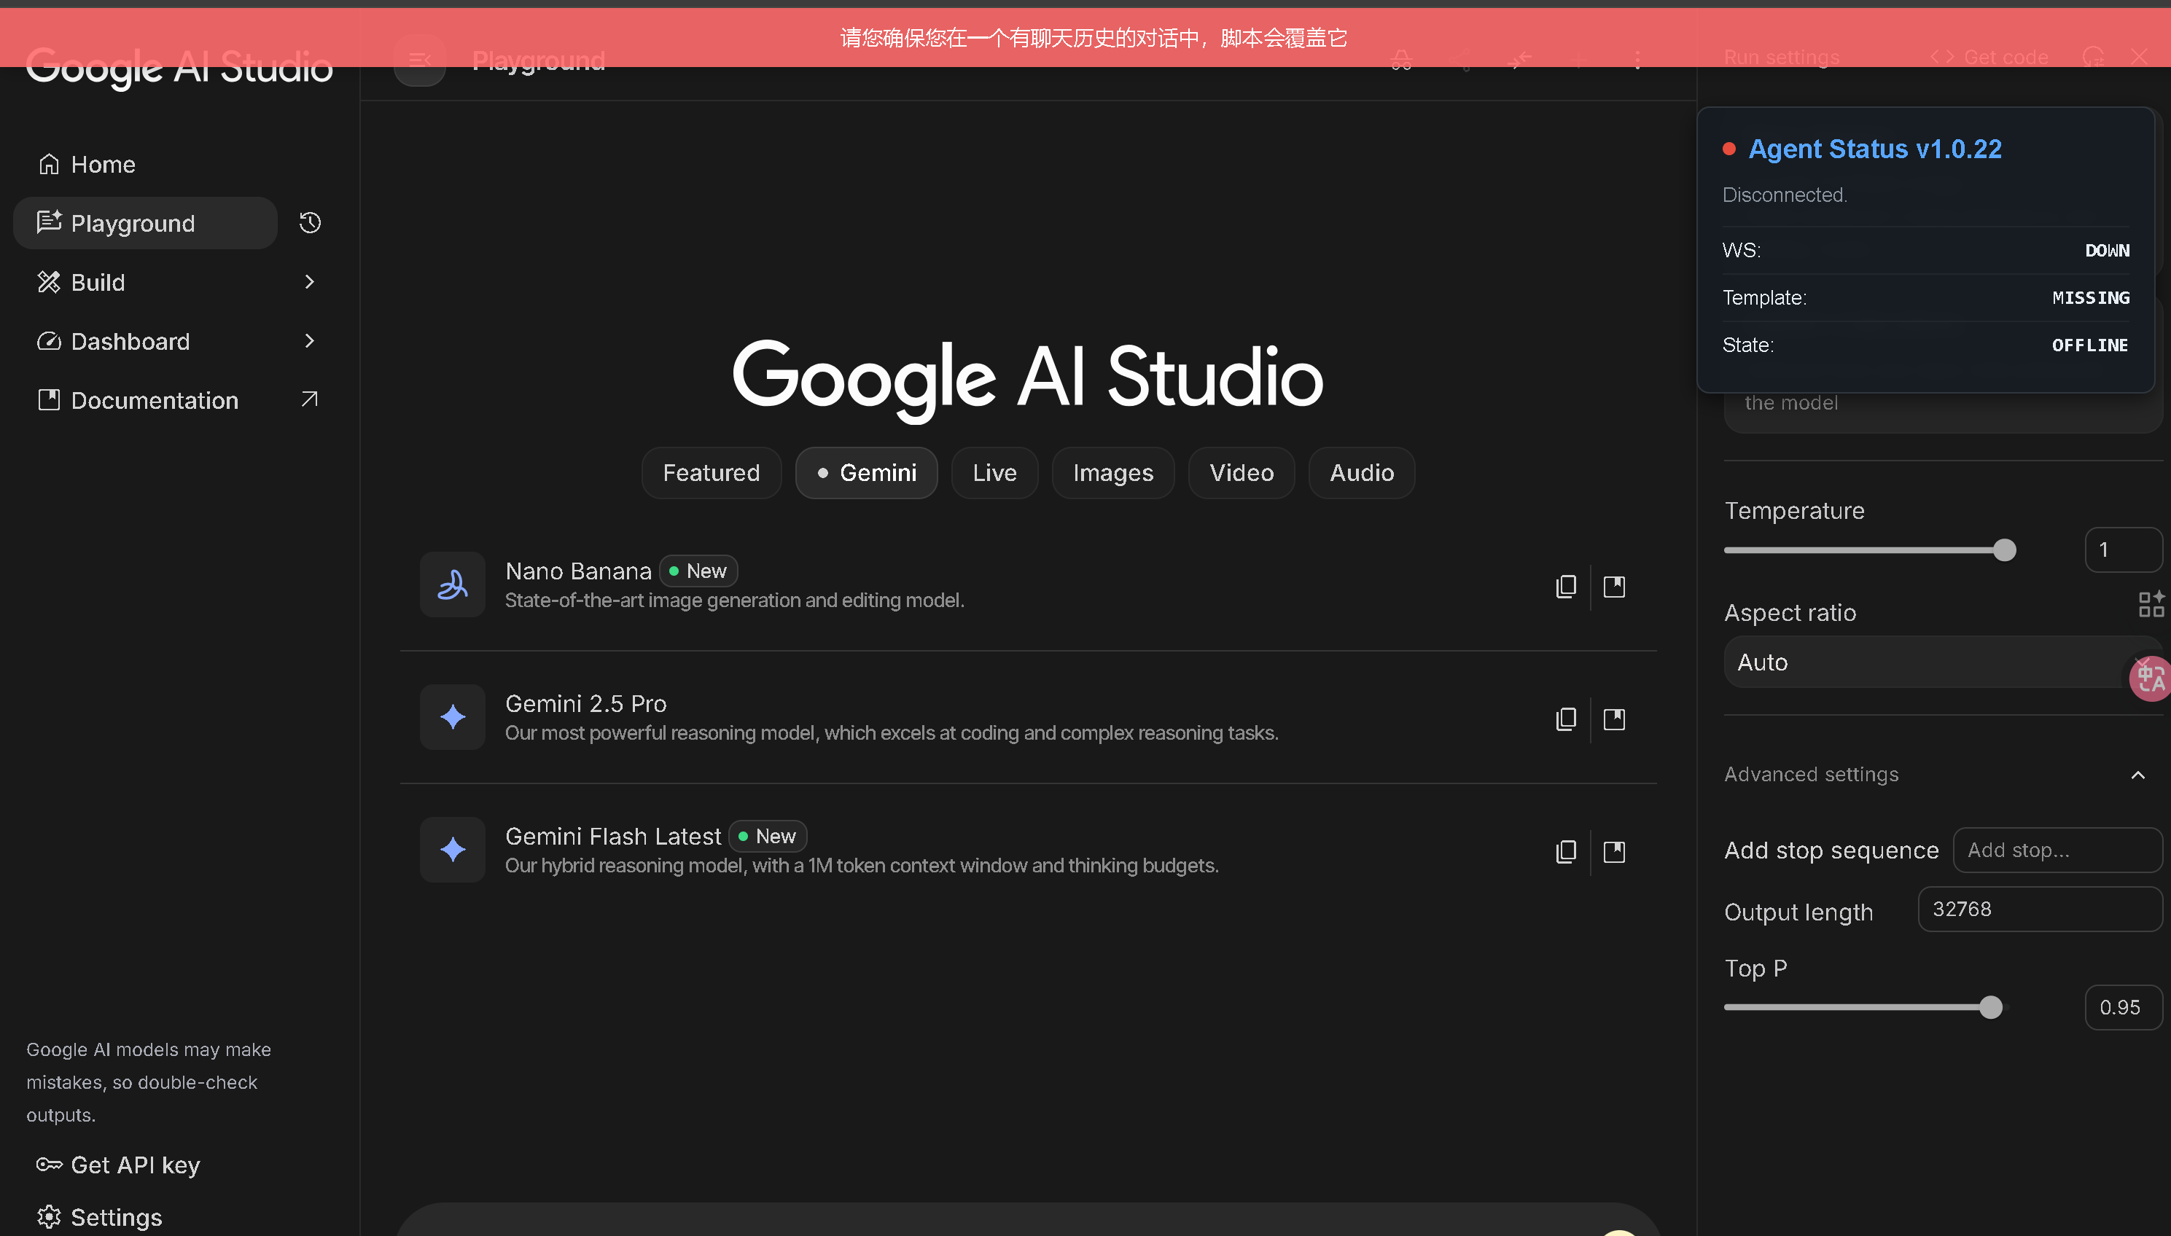Select the Gemini filter chip
The width and height of the screenshot is (2171, 1236).
click(866, 473)
